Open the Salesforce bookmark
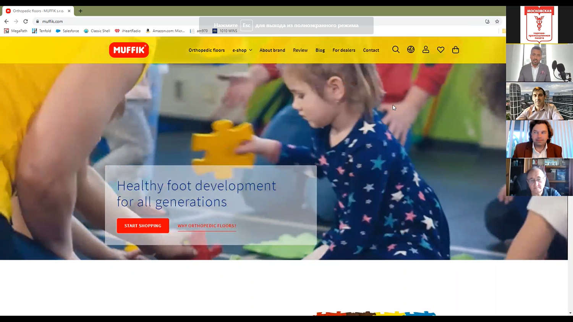The image size is (573, 322). pos(67,31)
